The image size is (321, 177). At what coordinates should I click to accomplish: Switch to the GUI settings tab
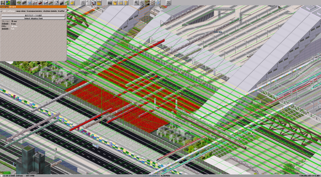pos(9,11)
